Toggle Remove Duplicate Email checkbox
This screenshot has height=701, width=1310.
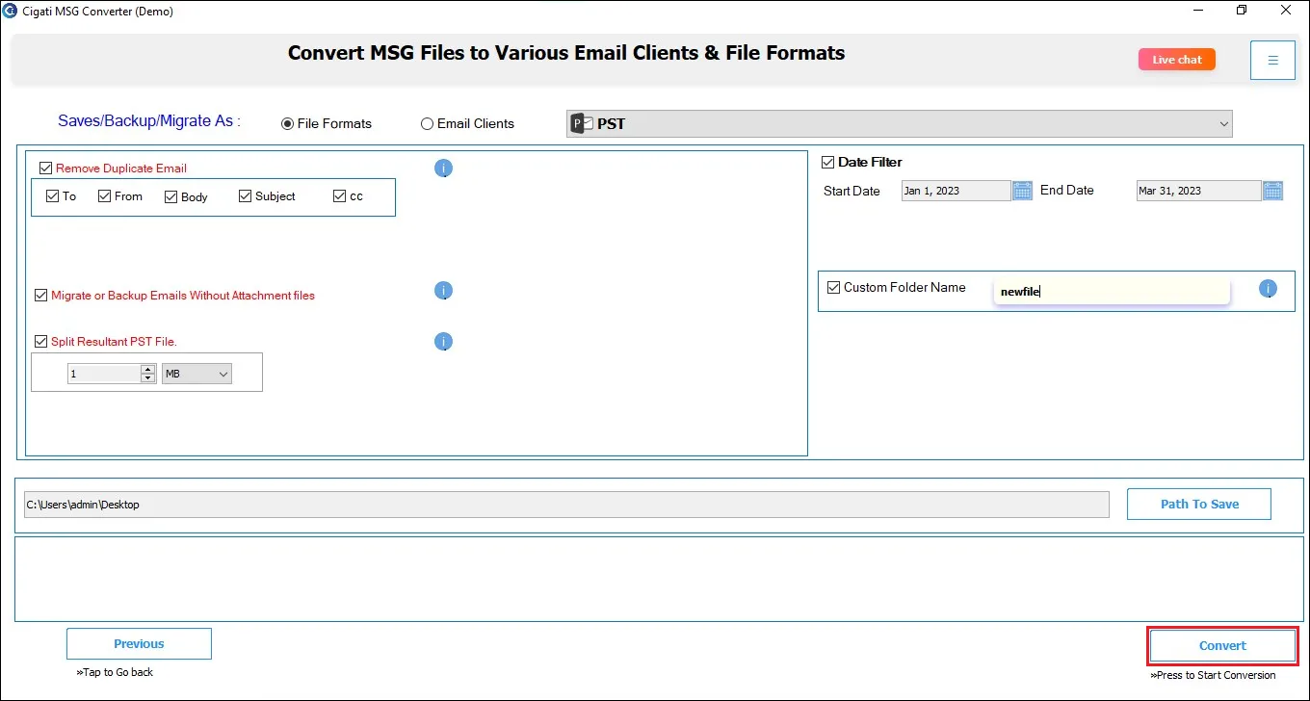tap(46, 169)
